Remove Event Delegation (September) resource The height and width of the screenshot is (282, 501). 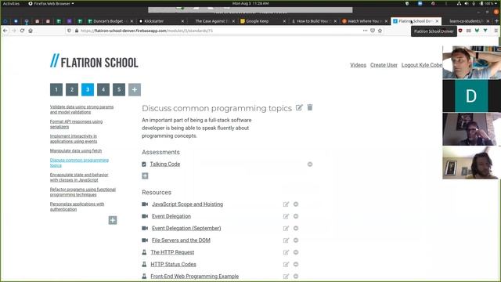point(296,228)
